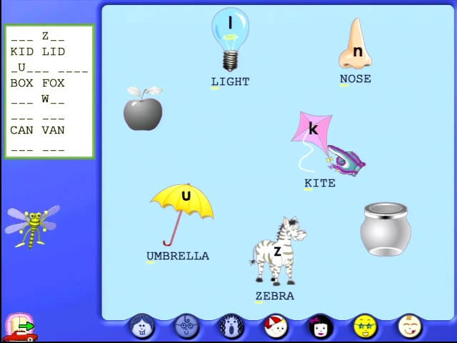Image resolution: width=457 pixels, height=343 pixels.
Task: Click the word LID in the list
Action: 54,52
